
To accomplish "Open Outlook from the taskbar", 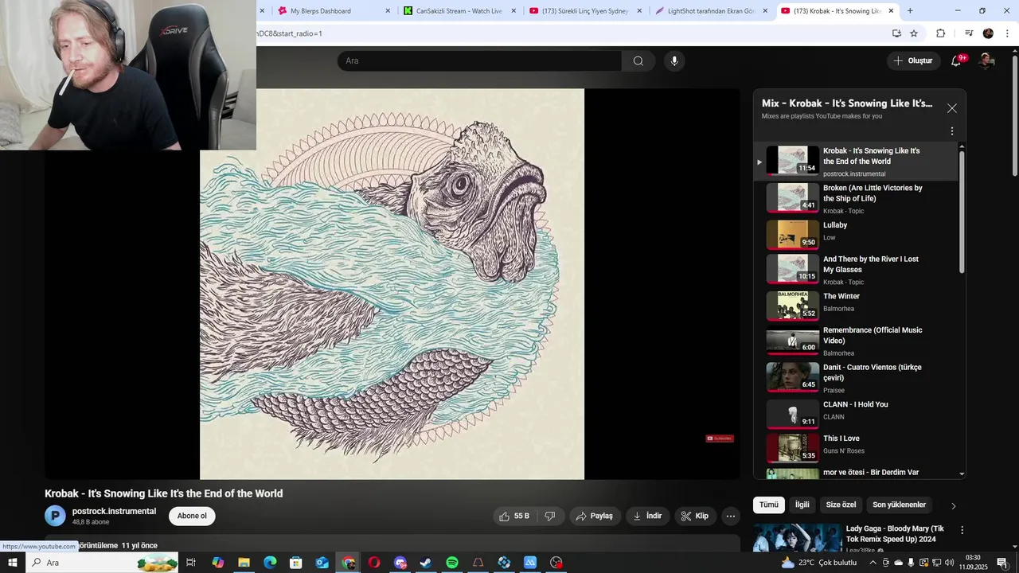I will point(322,563).
